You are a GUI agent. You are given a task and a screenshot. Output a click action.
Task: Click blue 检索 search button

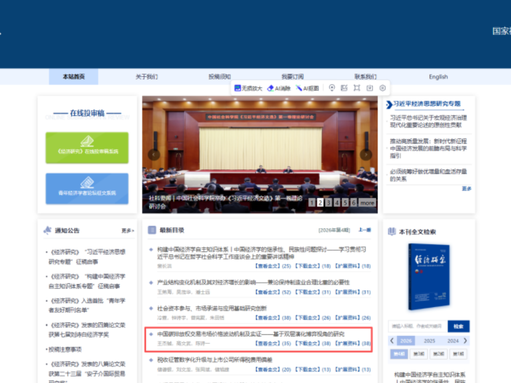click(458, 326)
